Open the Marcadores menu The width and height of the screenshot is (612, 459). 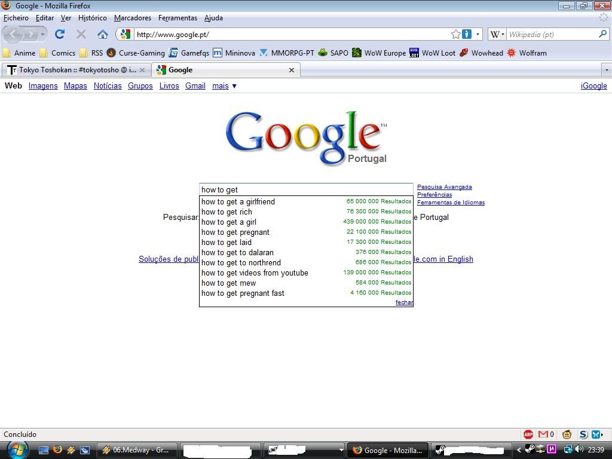point(133,18)
